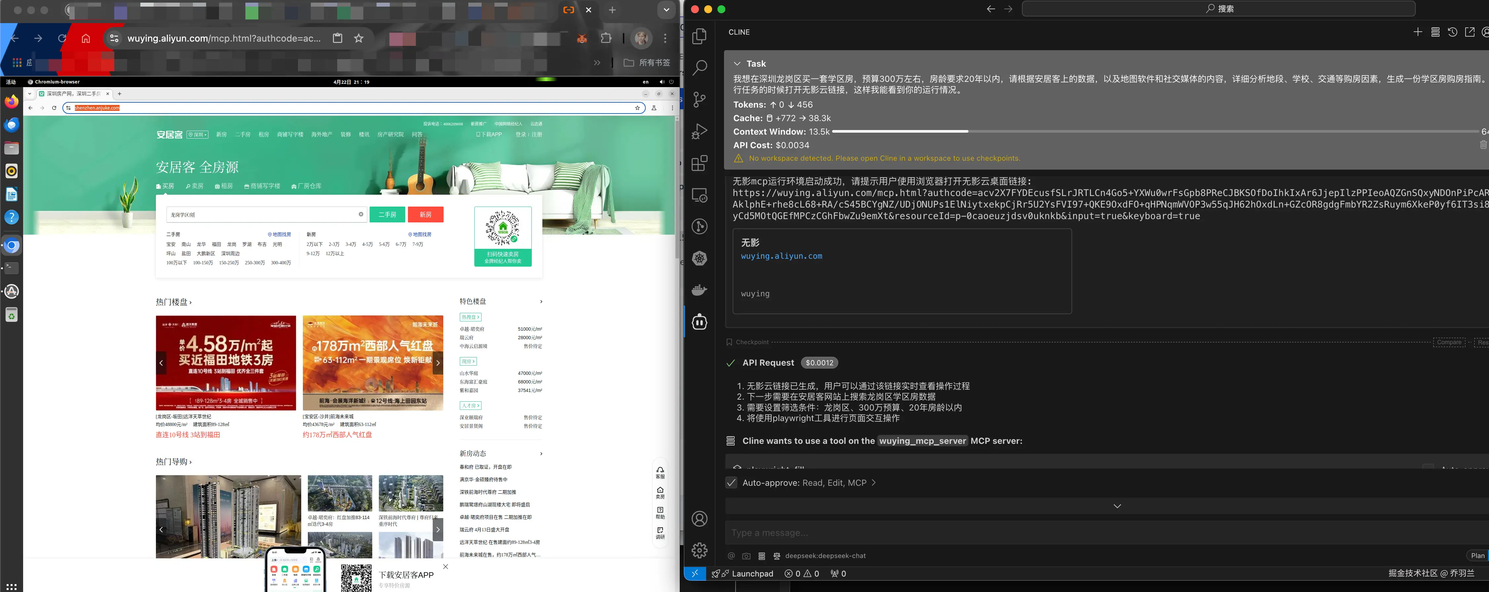Open the Extensions view icon
This screenshot has height=592, width=1489.
[x=700, y=163]
